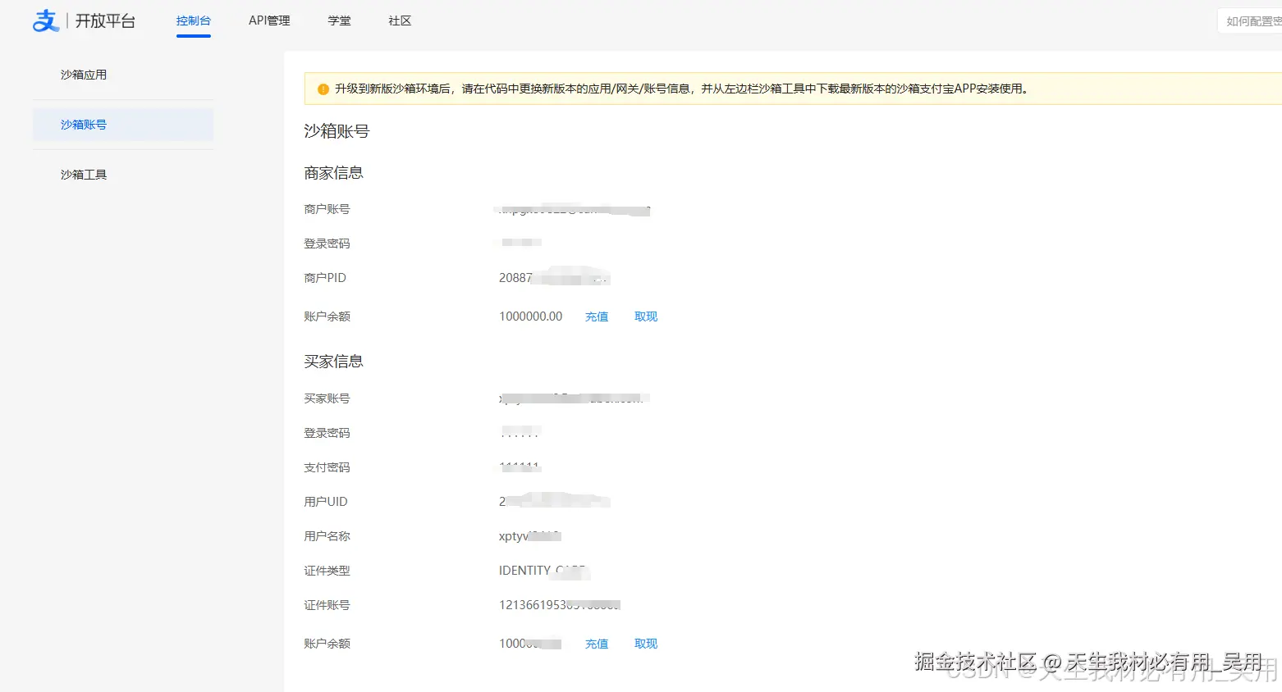Screen dimensions: 1282x692
Task: Click the 开放平台 title text
Action: (x=106, y=20)
